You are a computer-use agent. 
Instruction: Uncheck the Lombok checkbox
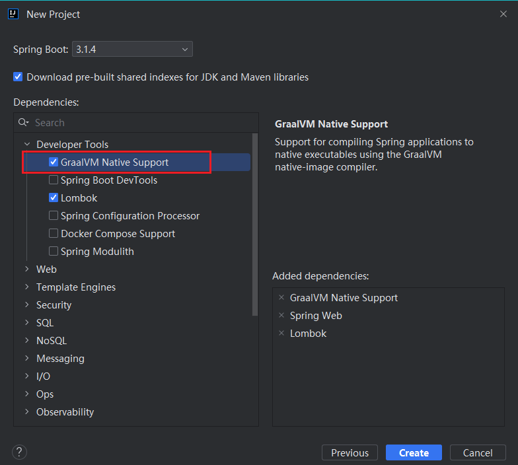point(54,197)
